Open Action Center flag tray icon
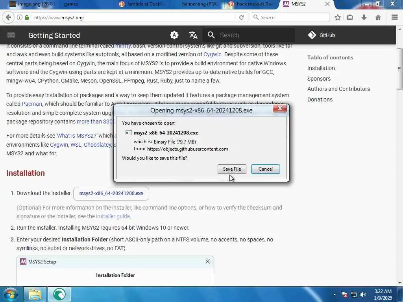The height and width of the screenshot is (302, 403). pos(344,295)
